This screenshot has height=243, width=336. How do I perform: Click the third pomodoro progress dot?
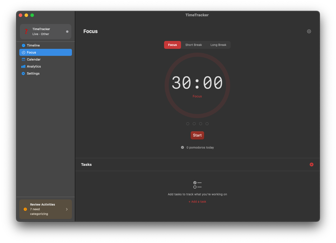(201, 124)
